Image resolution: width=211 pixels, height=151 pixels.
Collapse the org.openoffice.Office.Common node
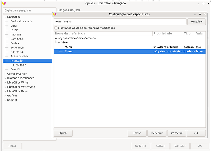click(56, 38)
